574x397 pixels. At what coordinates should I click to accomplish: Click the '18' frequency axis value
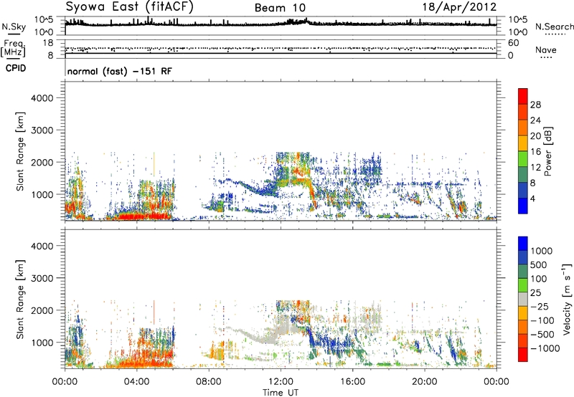point(47,43)
